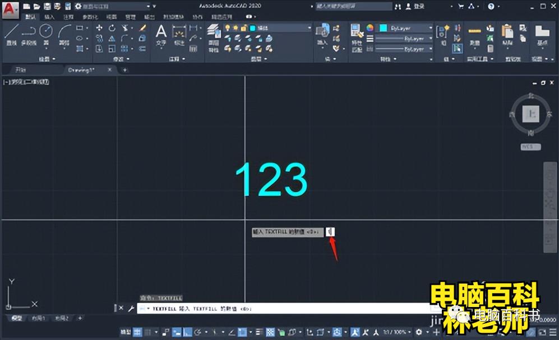Select the Fillet tool
The width and height of the screenshot is (559, 340).
[x=124, y=38]
